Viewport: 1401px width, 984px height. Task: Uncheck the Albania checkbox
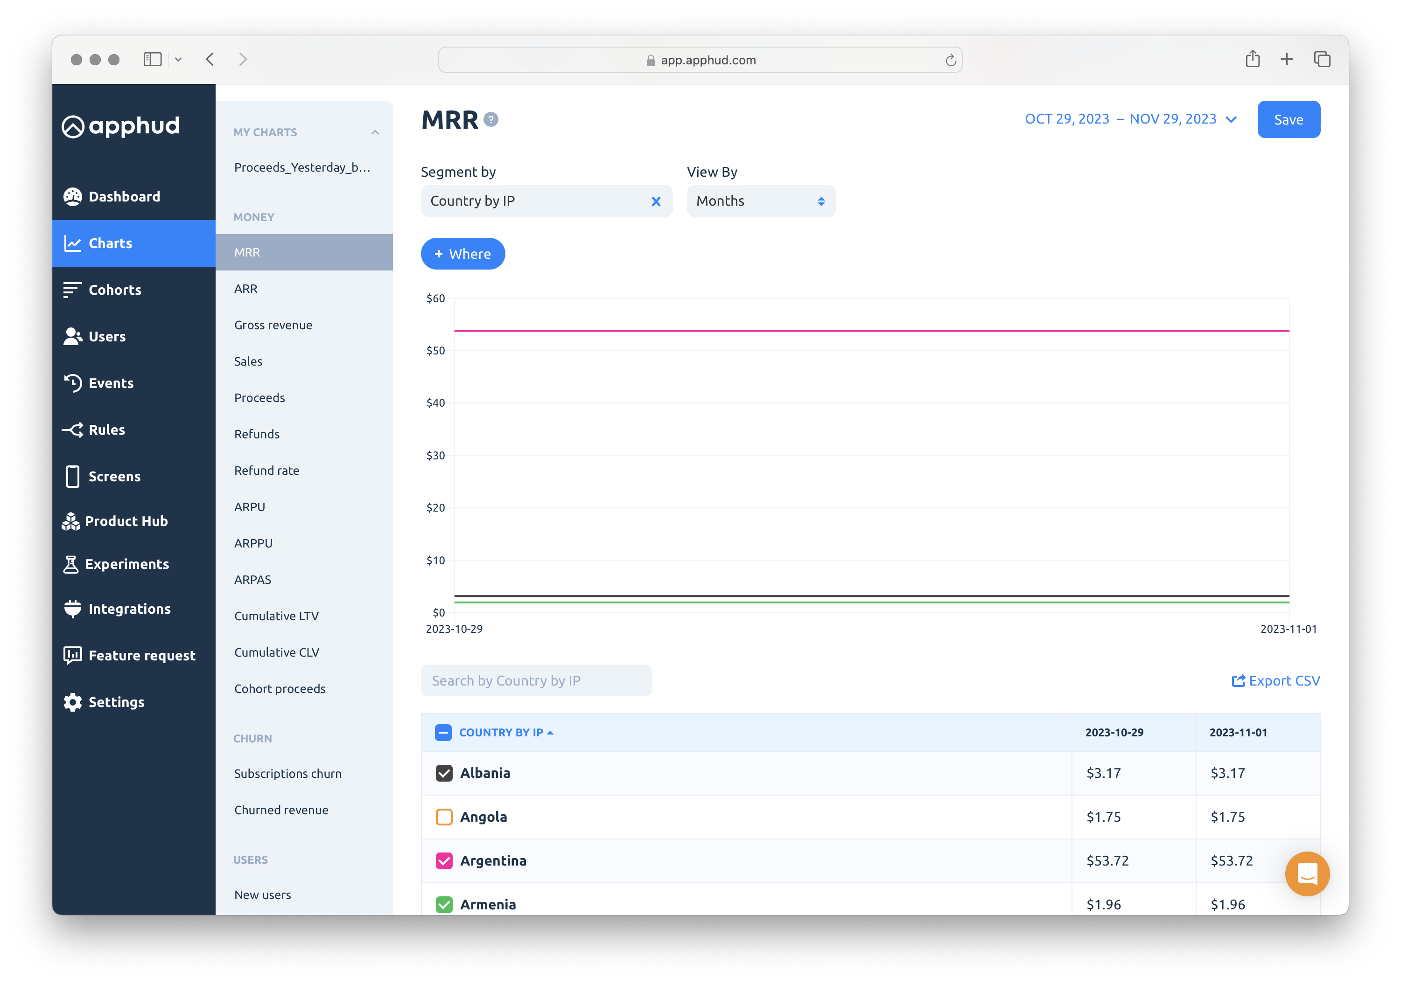[x=444, y=773]
